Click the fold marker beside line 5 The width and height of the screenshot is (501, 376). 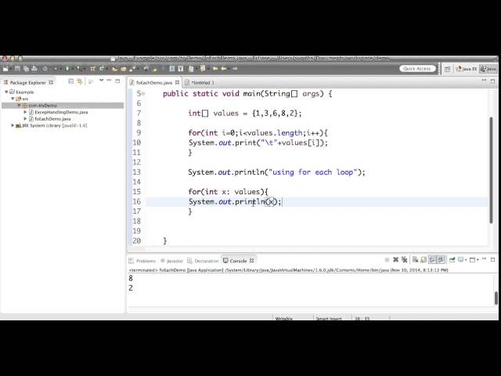coord(143,94)
